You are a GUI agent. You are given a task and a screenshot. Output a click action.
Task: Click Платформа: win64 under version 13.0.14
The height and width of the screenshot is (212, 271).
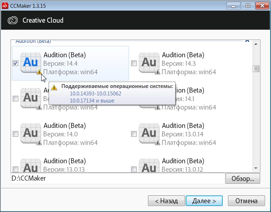(x=189, y=142)
